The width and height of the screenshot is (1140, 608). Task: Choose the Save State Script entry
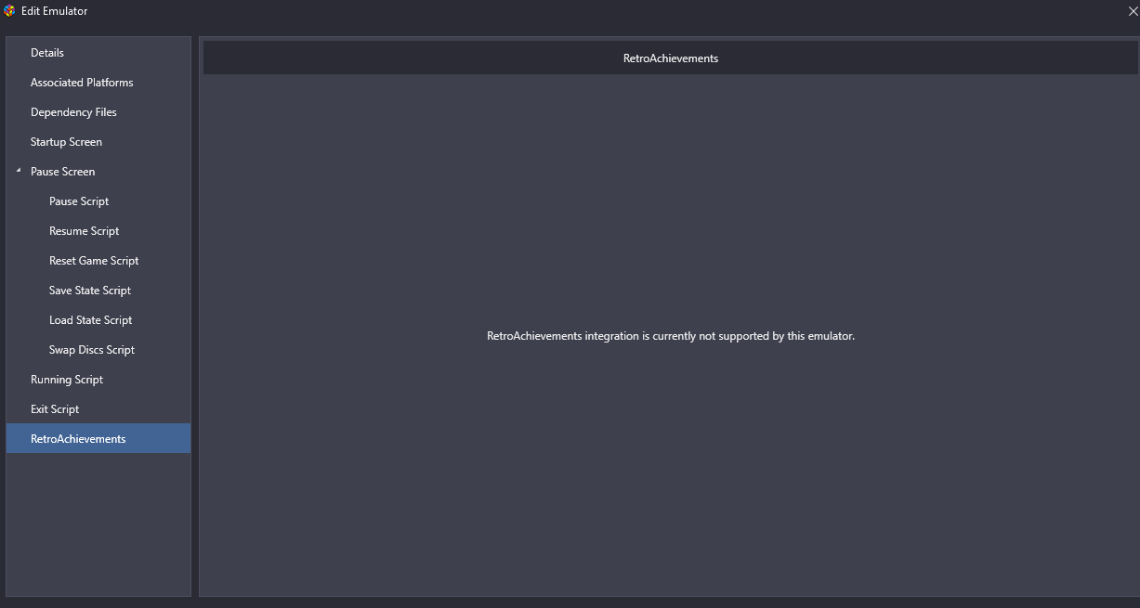click(90, 291)
